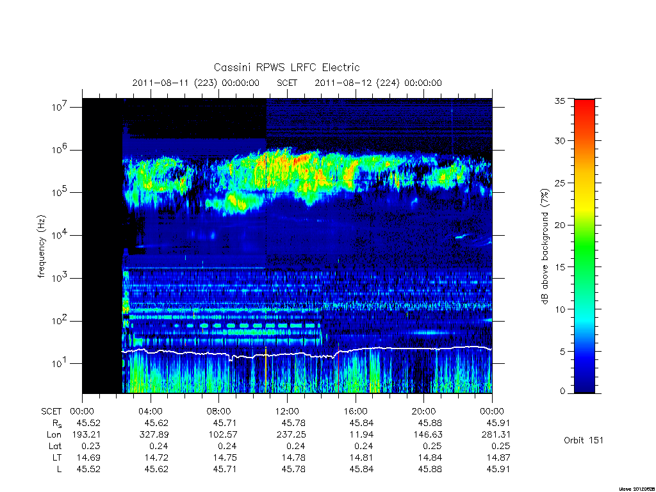The height and width of the screenshot is (492, 656).
Task: Click the "25" color bar tick value
Action: coord(559,183)
